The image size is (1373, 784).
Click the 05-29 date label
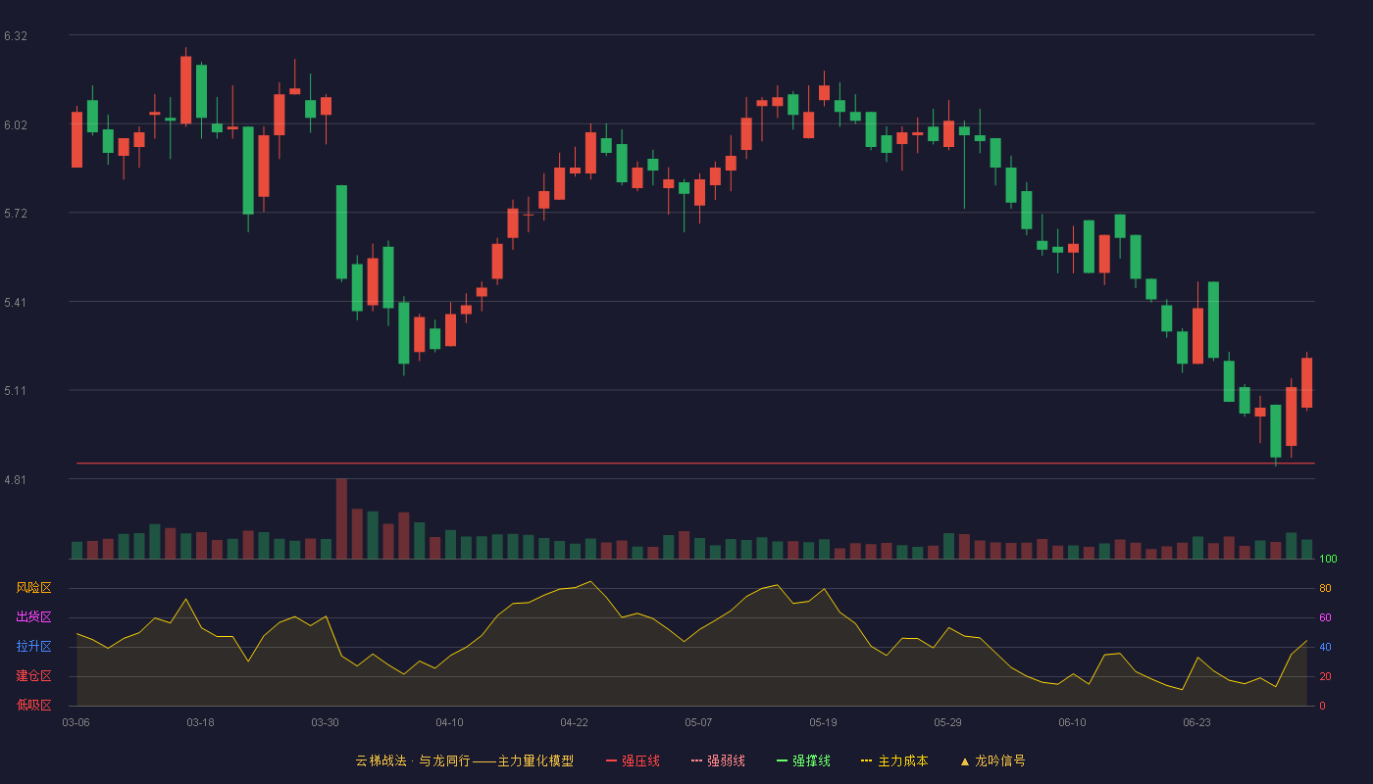pos(947,722)
